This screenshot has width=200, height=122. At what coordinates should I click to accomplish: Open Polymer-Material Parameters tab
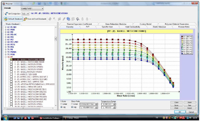177,24
